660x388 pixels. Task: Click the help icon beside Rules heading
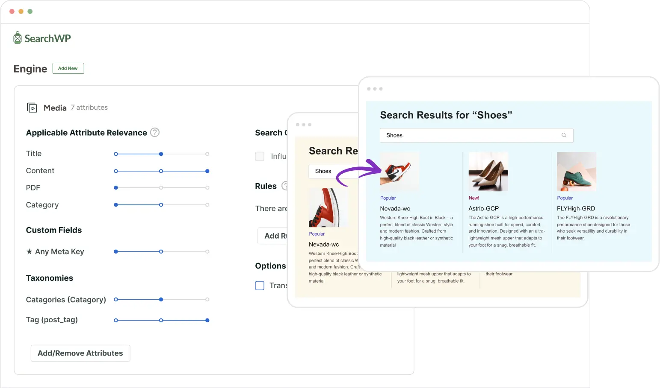[286, 186]
